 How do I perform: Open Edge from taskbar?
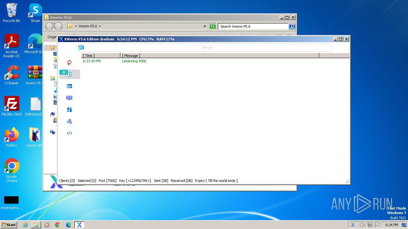tap(69, 225)
